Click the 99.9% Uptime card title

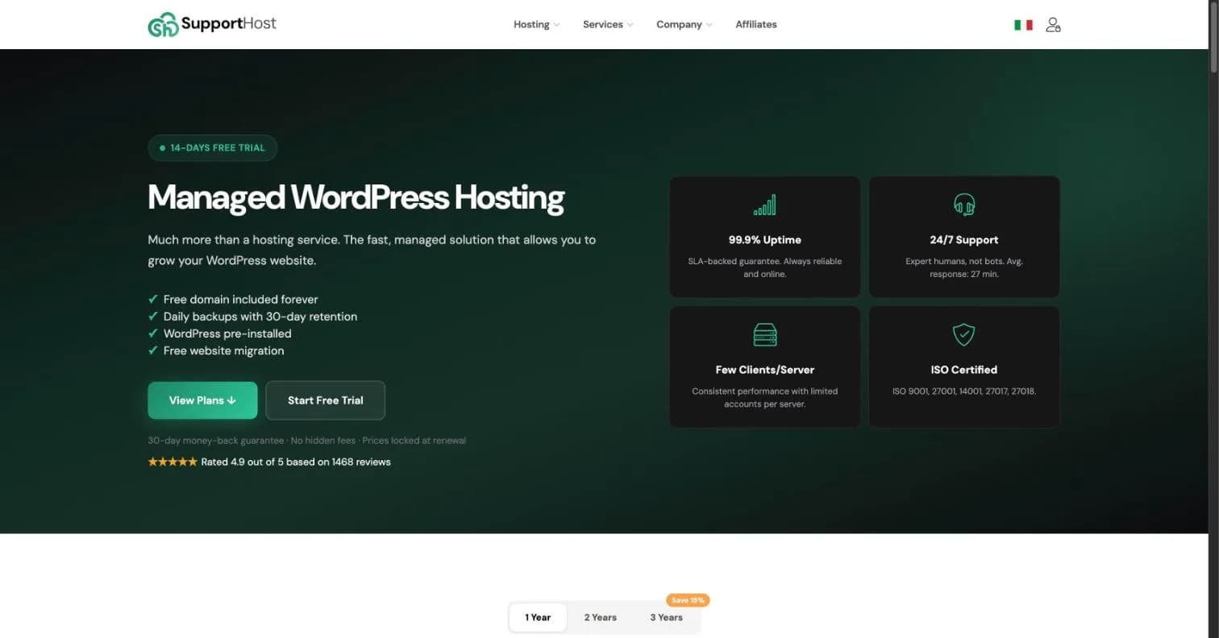[x=764, y=240]
